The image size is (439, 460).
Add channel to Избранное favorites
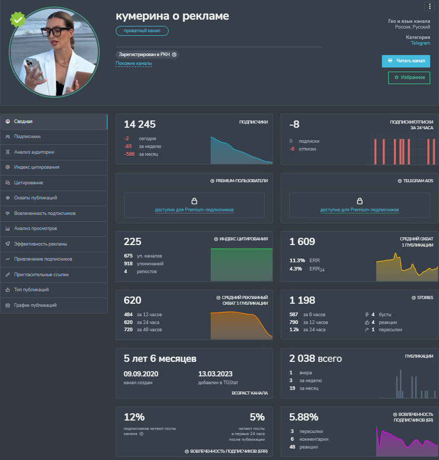(409, 77)
